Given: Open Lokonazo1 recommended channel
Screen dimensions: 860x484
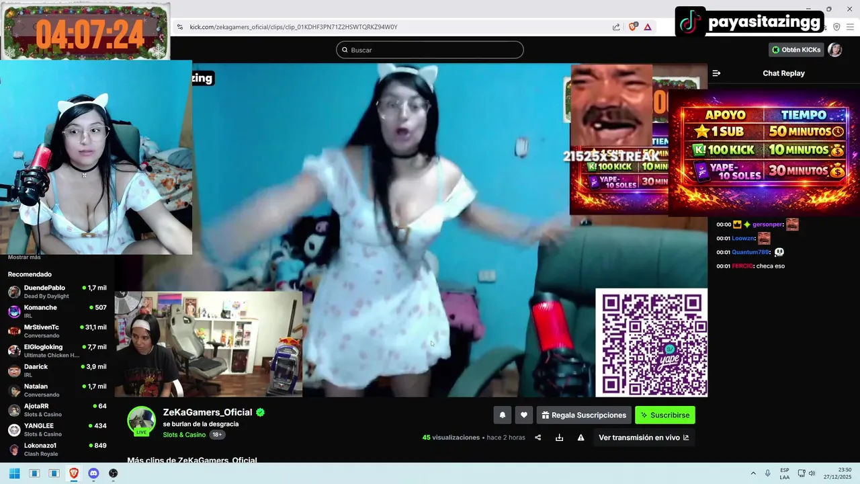Looking at the screenshot, I should [x=57, y=449].
